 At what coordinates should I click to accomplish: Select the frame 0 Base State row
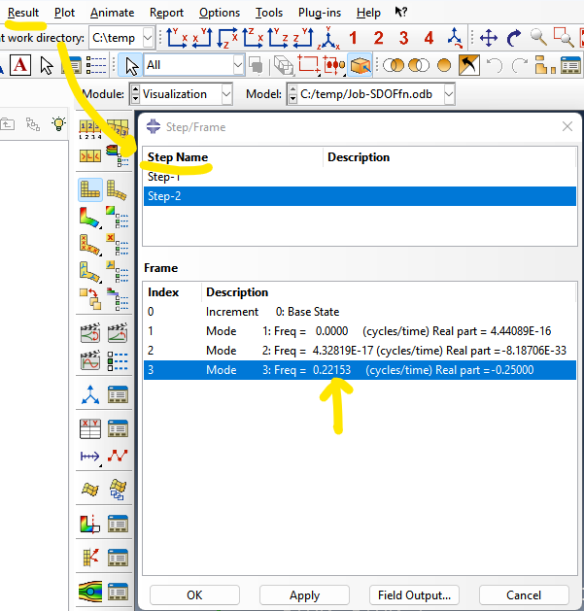tap(360, 312)
